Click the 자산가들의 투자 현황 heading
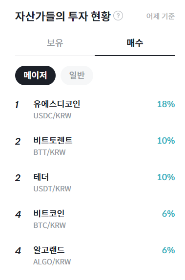This screenshot has width=185, height=280. [63, 16]
